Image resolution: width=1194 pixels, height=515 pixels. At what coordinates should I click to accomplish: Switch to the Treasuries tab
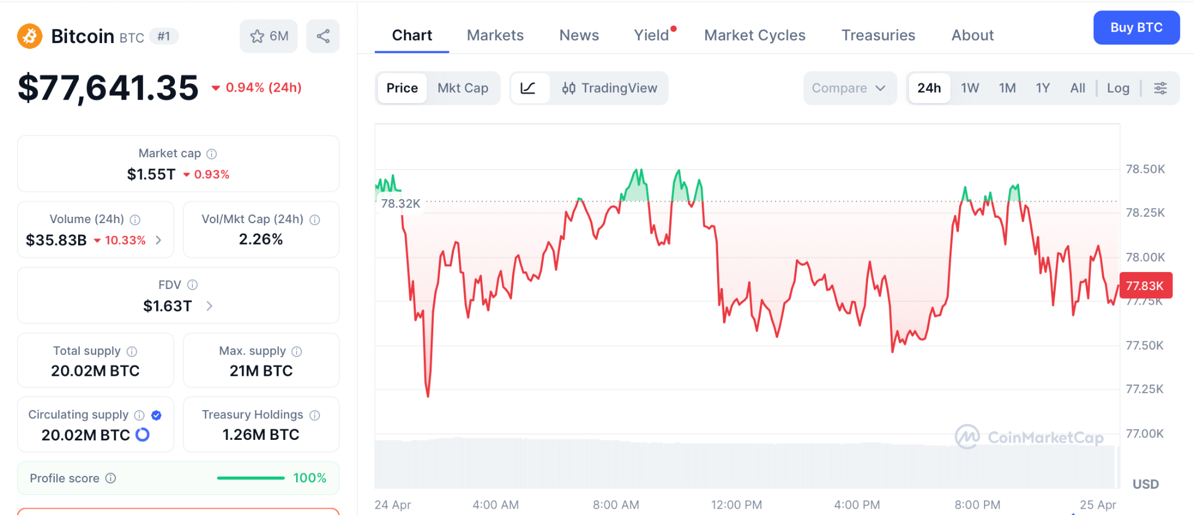pyautogui.click(x=878, y=36)
